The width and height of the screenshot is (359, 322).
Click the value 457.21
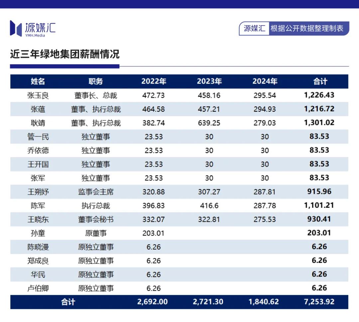pyautogui.click(x=209, y=109)
